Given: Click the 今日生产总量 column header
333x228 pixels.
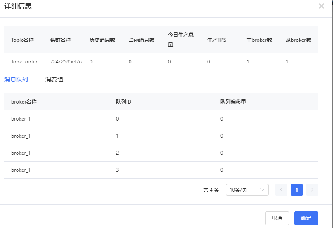Looking at the screenshot, I should (181, 40).
